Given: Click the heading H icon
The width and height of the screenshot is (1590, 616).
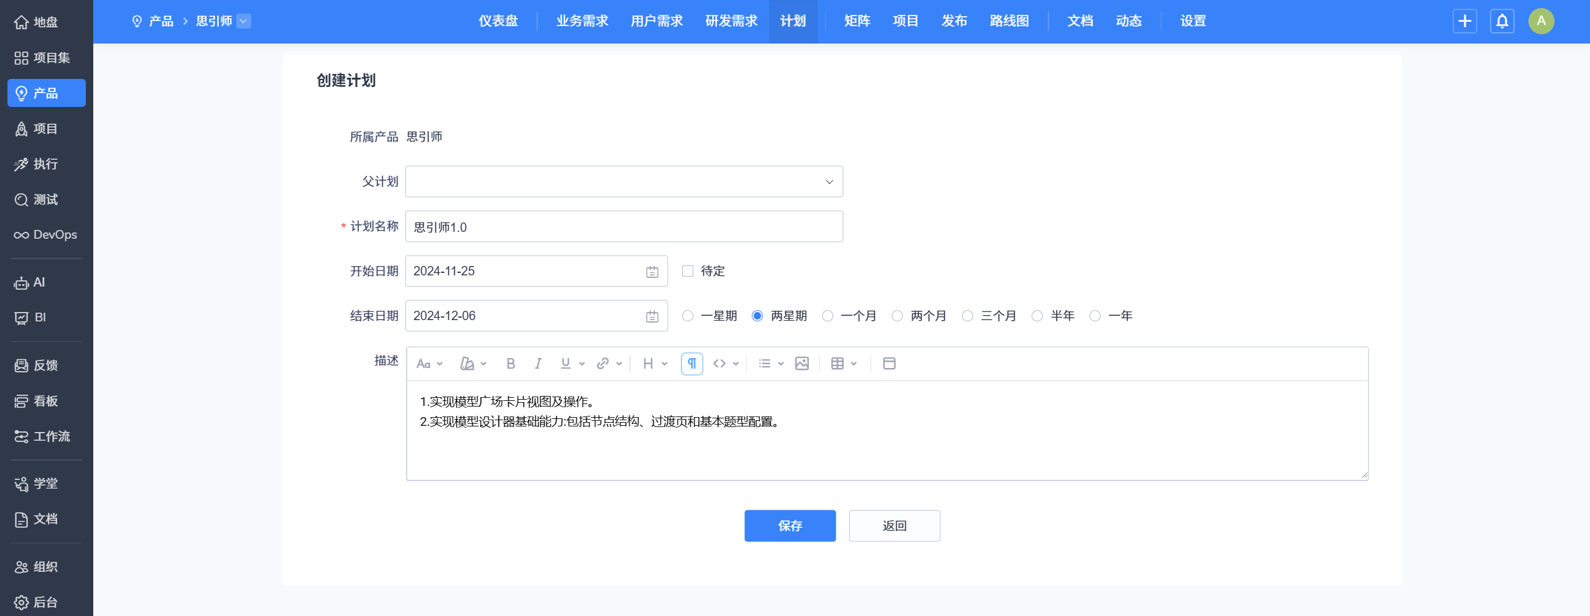Looking at the screenshot, I should pos(648,364).
